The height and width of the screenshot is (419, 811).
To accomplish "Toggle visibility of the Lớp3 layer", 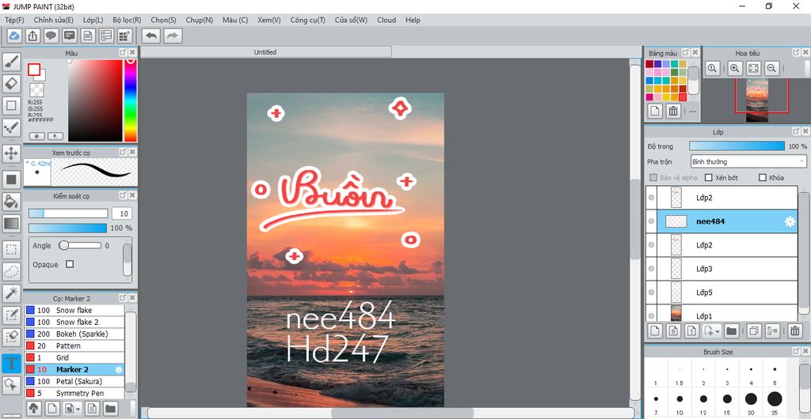I will (651, 269).
